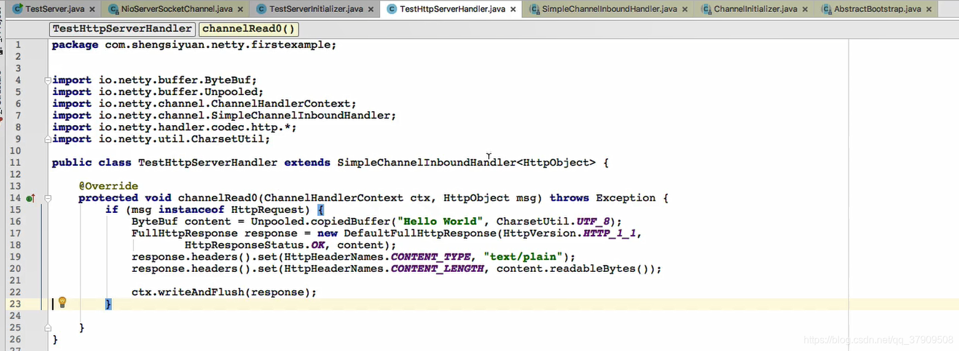Open the light bulb quick-fix at line 23

click(x=62, y=303)
